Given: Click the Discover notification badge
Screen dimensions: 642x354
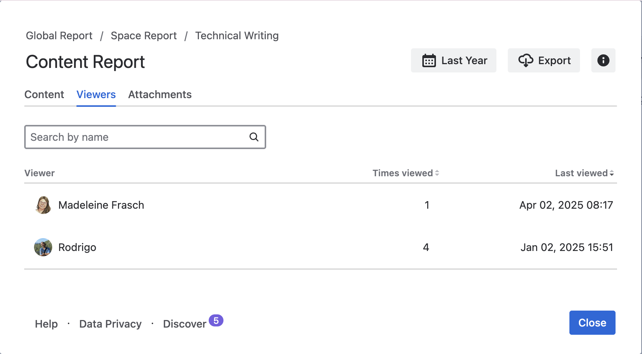Looking at the screenshot, I should 216,320.
